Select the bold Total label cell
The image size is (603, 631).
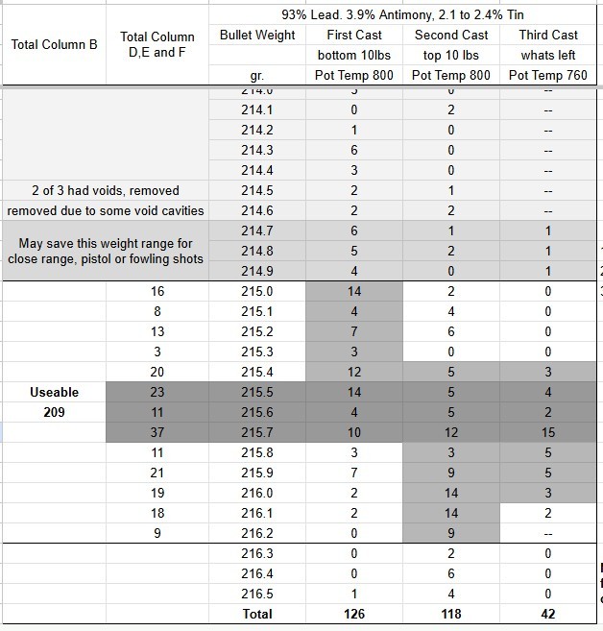[257, 614]
